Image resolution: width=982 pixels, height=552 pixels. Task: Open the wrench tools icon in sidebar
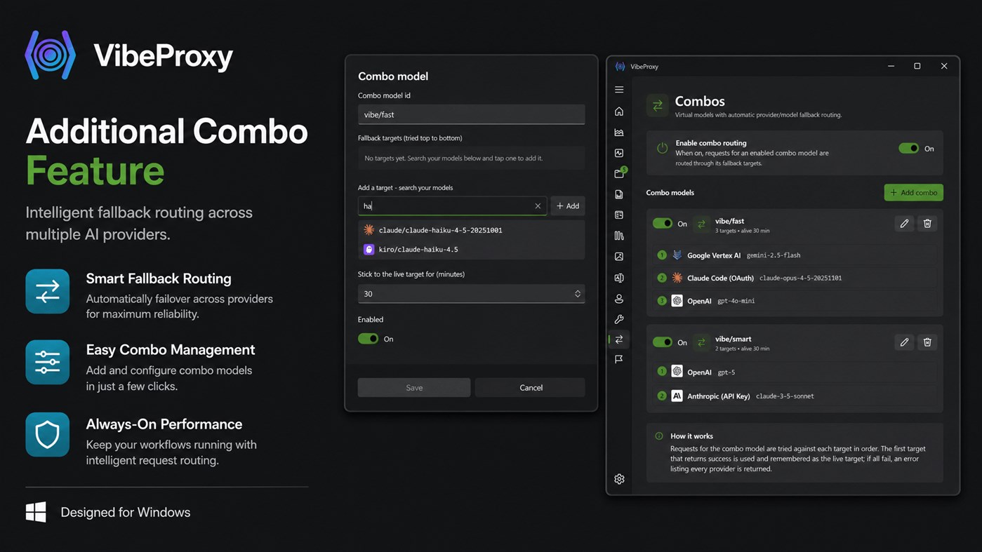619,319
